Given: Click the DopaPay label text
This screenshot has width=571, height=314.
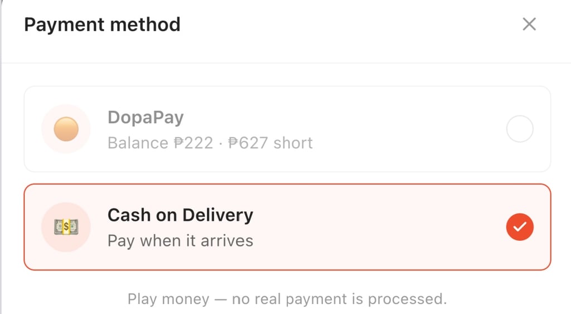Looking at the screenshot, I should pos(146,118).
